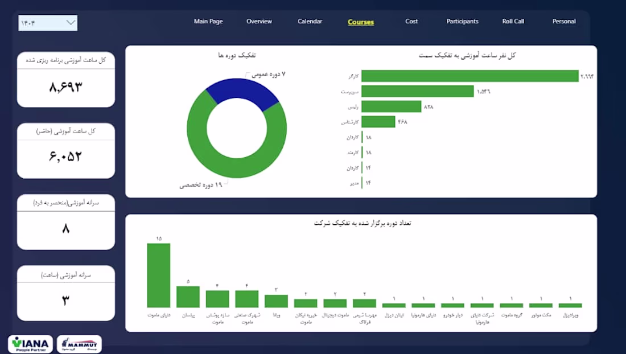Viewport: 626px width, 354px height.
Task: Click the دنیای ماموت axis label
Action: coord(159,315)
